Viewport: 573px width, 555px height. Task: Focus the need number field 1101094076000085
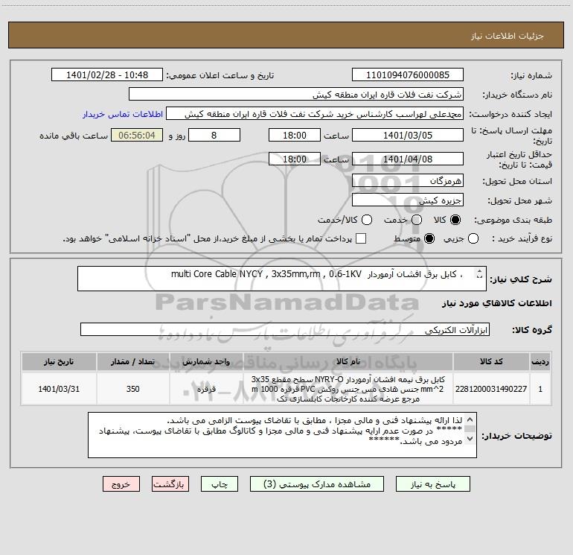pyautogui.click(x=408, y=75)
